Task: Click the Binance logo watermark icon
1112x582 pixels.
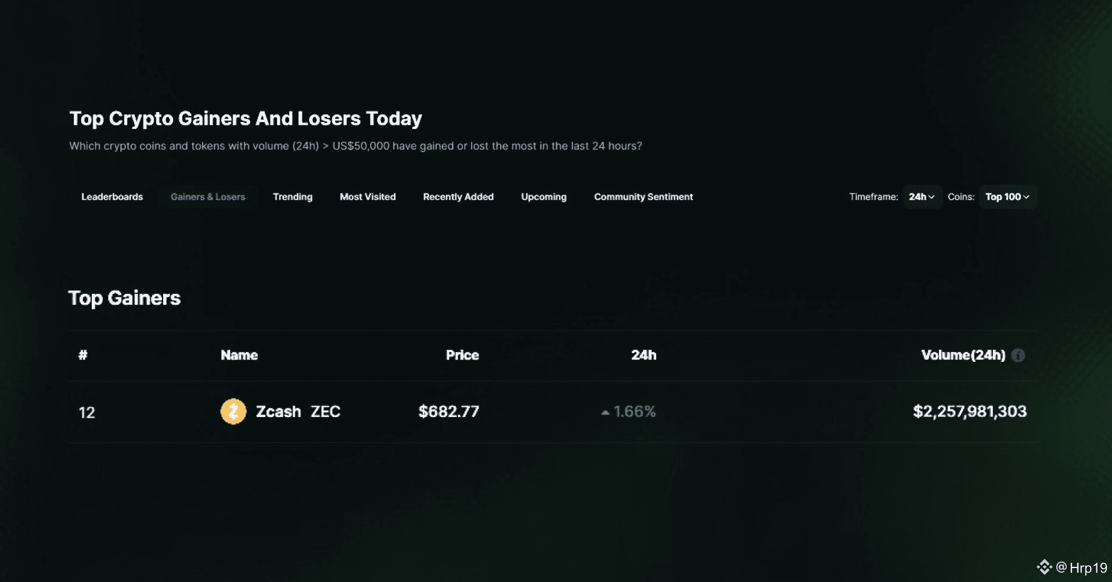Action: pos(1044,567)
